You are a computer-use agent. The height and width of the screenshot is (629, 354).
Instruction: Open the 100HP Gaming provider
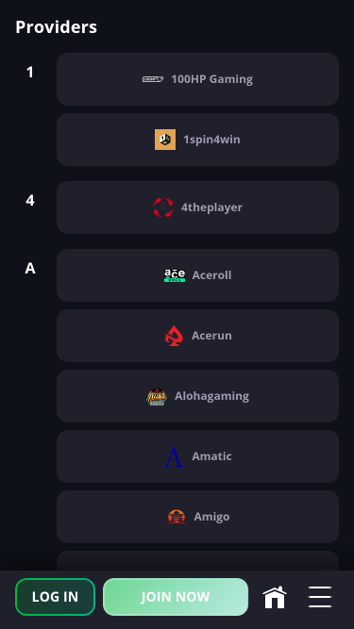coord(197,79)
